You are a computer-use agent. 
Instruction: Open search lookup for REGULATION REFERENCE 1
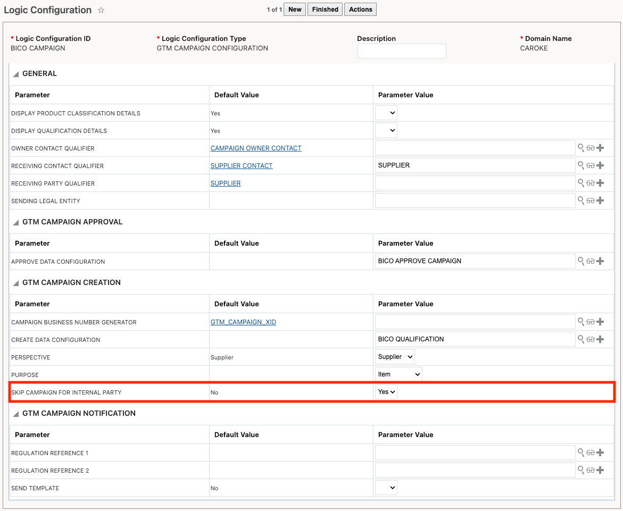coord(581,453)
